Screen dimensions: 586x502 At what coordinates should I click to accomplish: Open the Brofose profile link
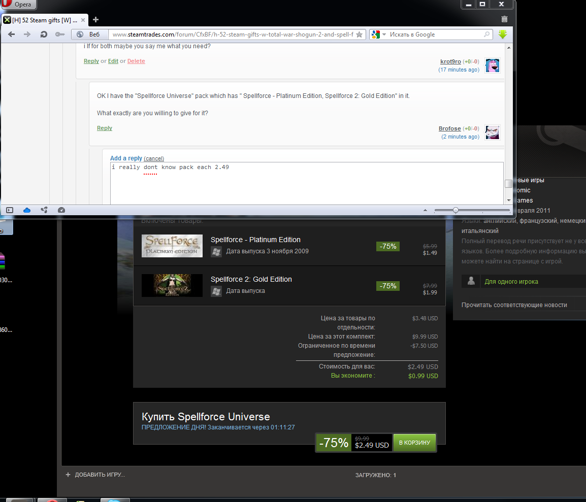[449, 128]
